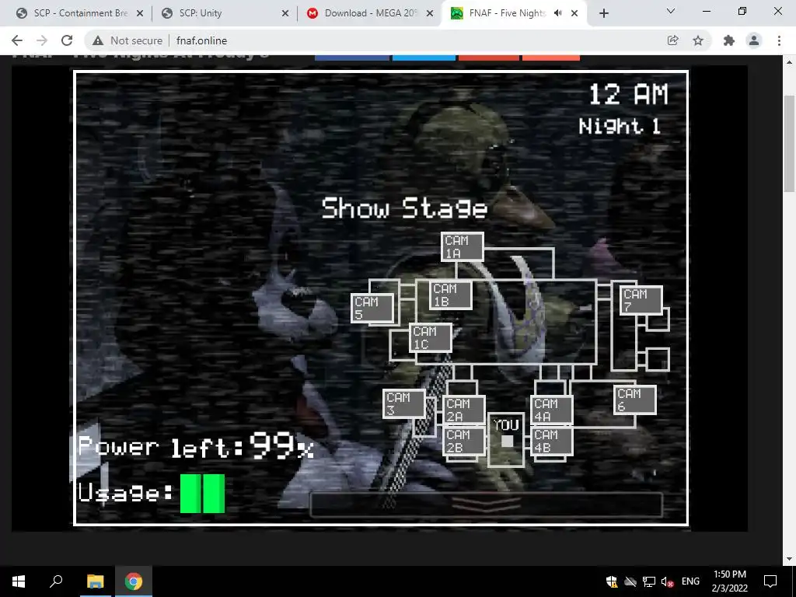This screenshot has height=597, width=796.
Task: Switch to CAM 7 camera
Action: pos(641,300)
